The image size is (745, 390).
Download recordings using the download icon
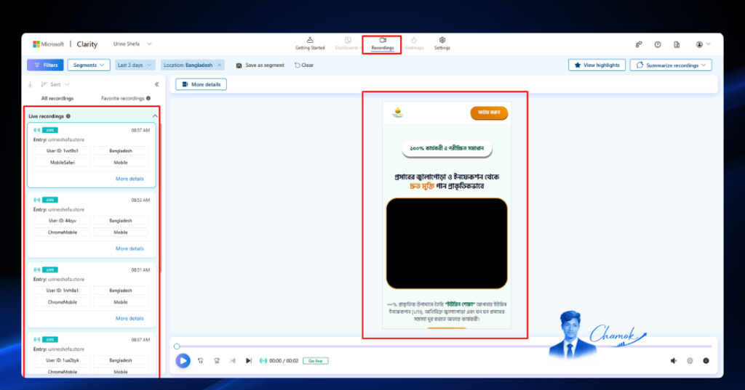click(31, 84)
